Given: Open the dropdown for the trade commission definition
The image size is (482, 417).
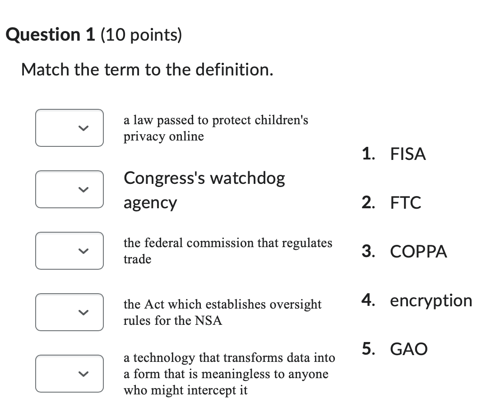Looking at the screenshot, I should pyautogui.click(x=69, y=251).
